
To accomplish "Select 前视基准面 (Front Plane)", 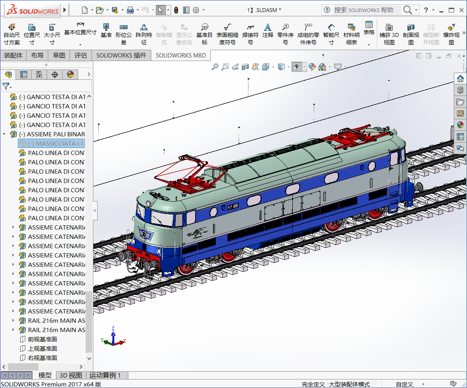I will tap(38, 339).
